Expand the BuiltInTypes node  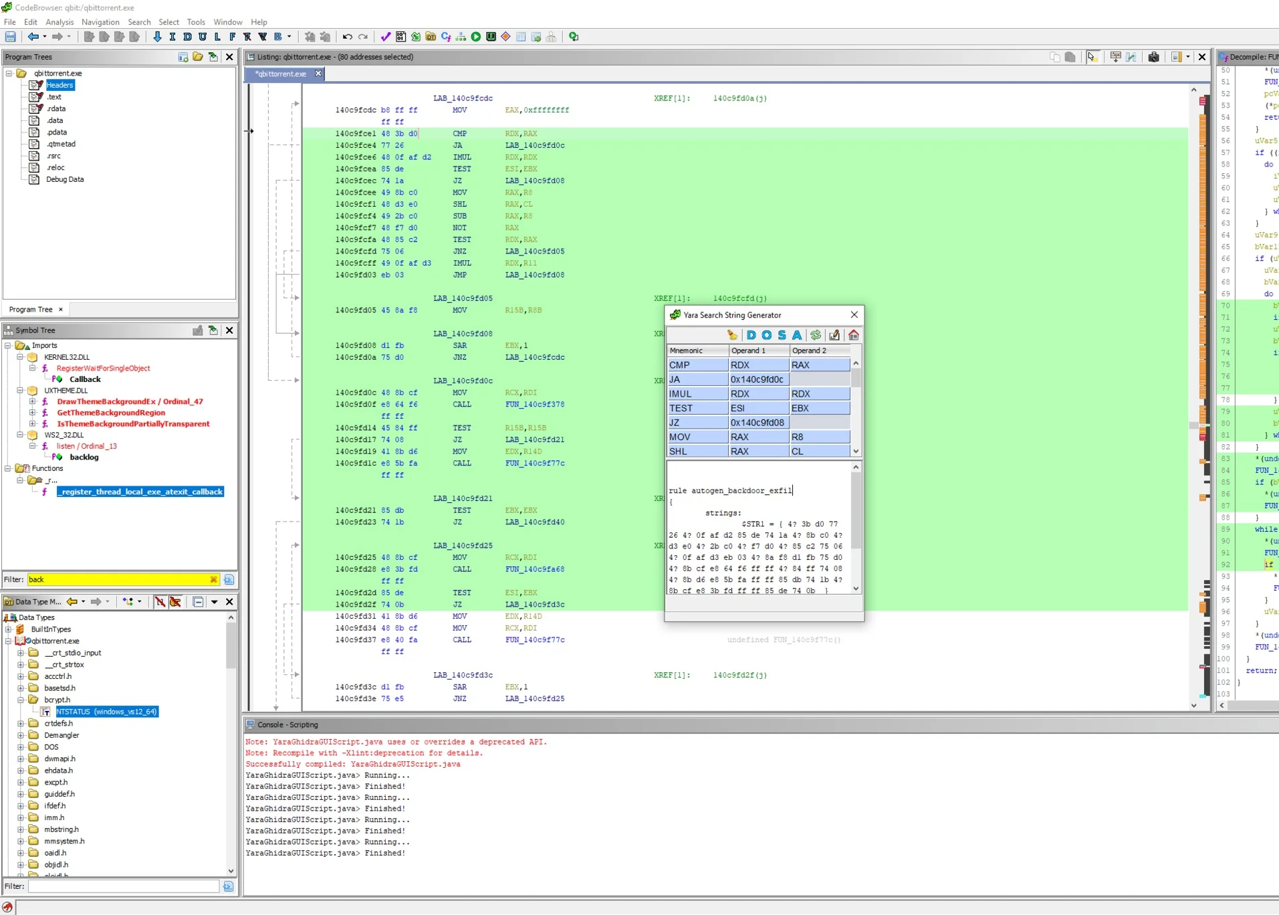coord(8,629)
